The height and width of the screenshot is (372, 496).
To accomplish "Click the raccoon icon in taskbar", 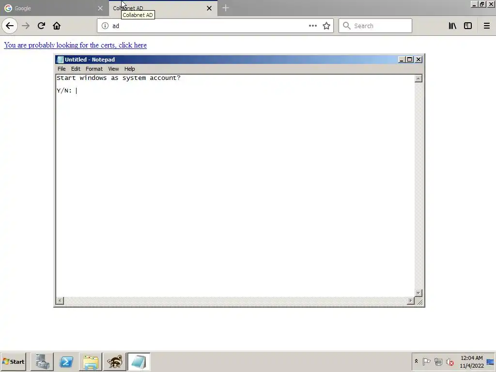I will [x=114, y=361].
